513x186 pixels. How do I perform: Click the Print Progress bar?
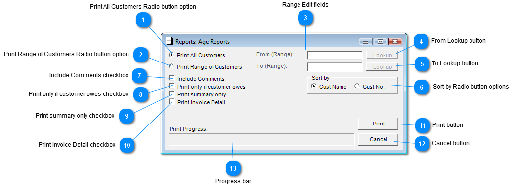261,139
